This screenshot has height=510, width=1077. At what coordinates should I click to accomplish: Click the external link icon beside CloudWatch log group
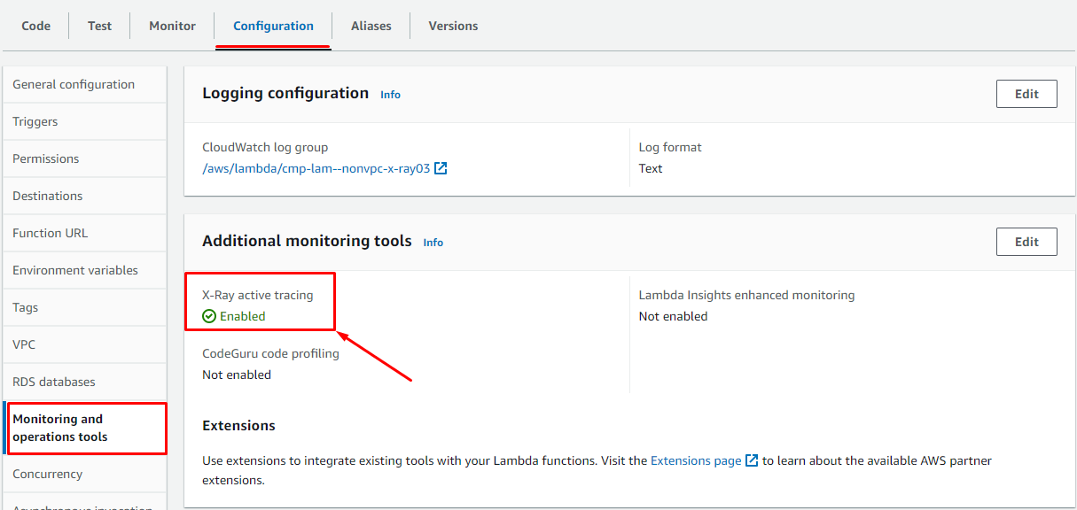click(441, 168)
